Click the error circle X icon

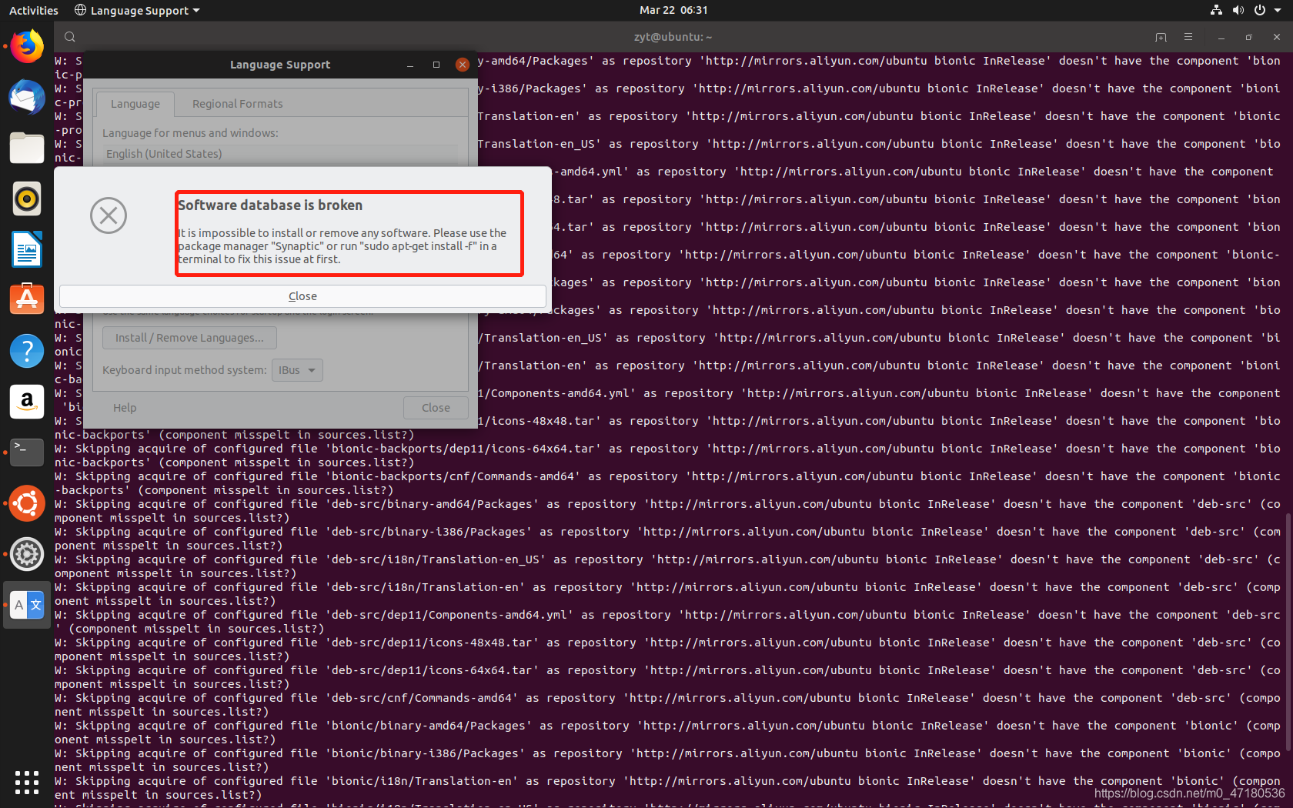tap(109, 215)
